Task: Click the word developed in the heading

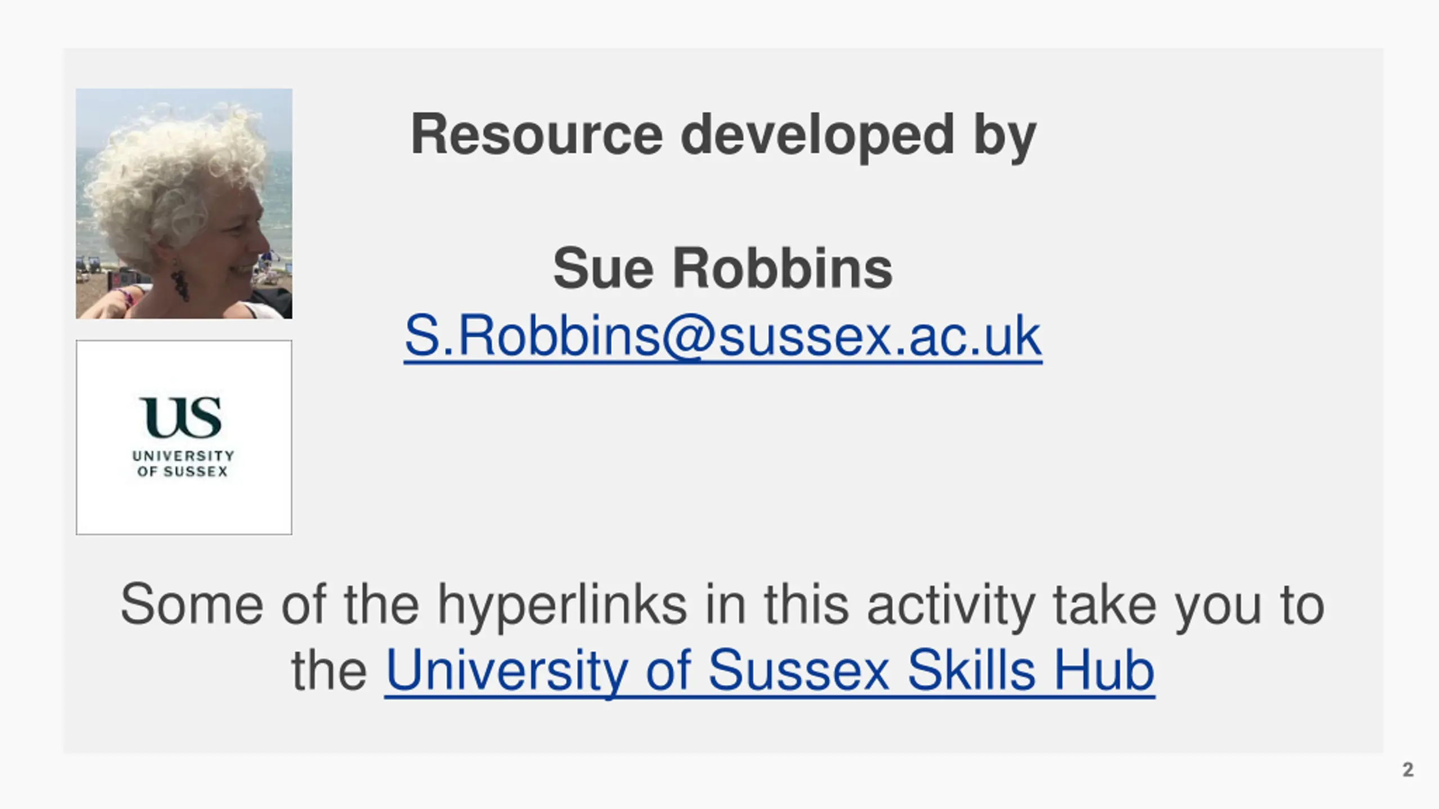Action: click(818, 135)
